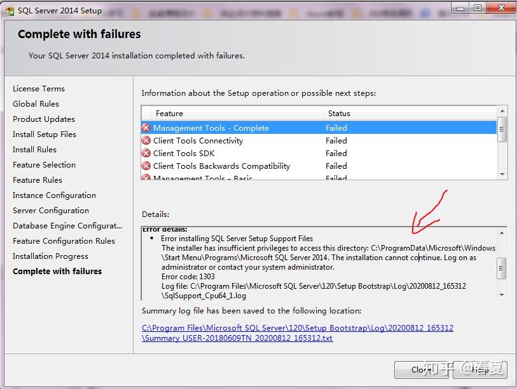Viewport: 517px width, 389px height.
Task: Click the error icon next to Client Tools SDK
Action: [146, 153]
